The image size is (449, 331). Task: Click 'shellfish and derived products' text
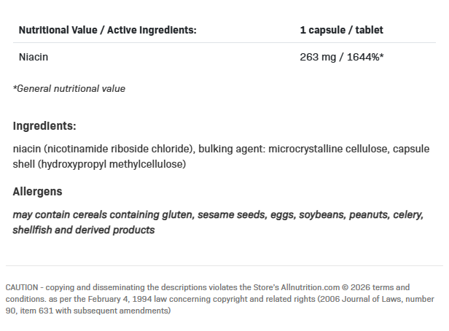point(84,230)
